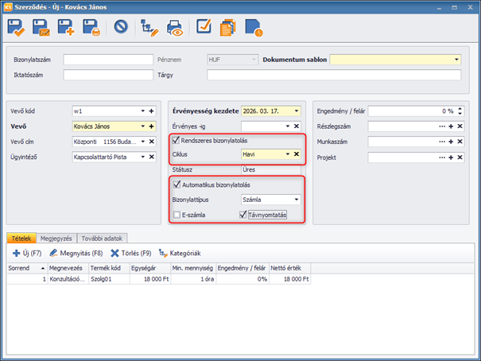Click the 18 000 Ft Egységár cell
481x361 pixels.
(150, 279)
